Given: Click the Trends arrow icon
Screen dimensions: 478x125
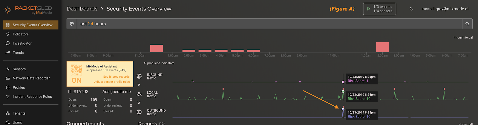Looking at the screenshot, I should pos(8,53).
